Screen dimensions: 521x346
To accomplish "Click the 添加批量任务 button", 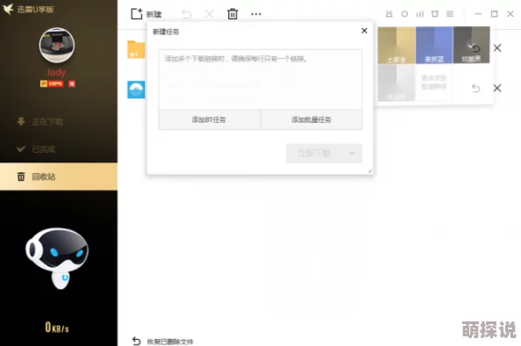I will tap(311, 119).
